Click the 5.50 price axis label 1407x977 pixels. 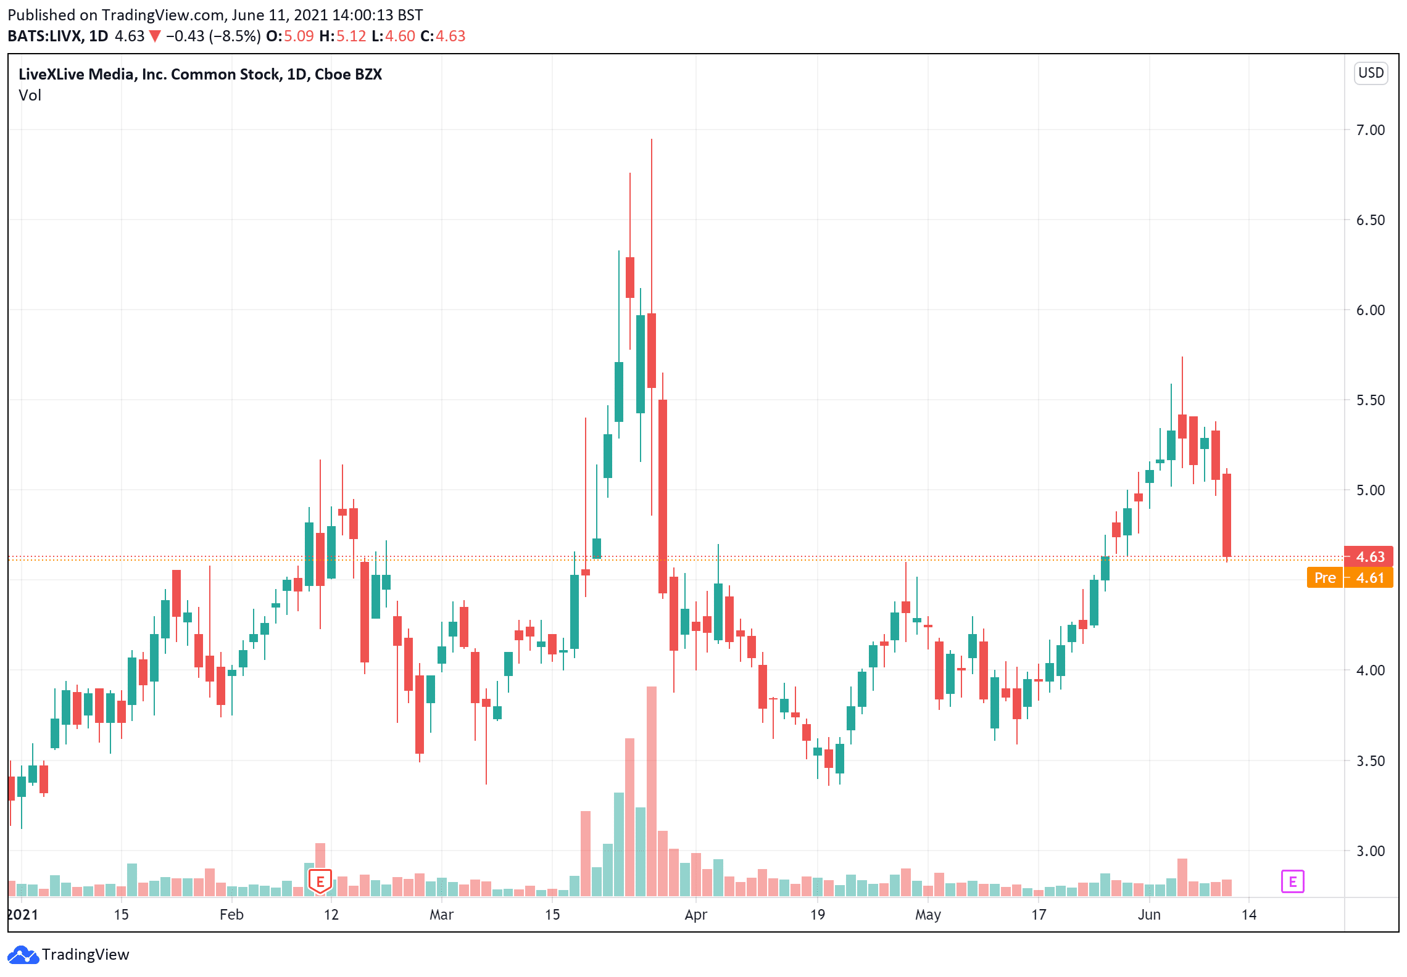tap(1370, 400)
